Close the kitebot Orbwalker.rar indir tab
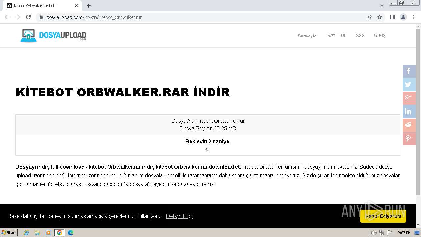This screenshot has width=421, height=237. pos(76,6)
